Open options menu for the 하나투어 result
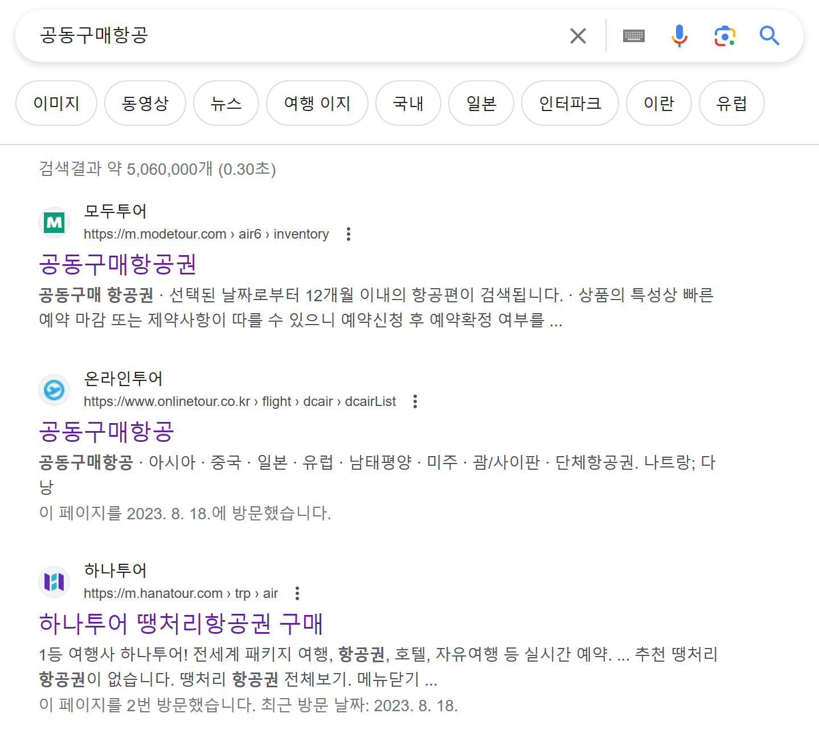This screenshot has width=819, height=730. click(x=297, y=593)
